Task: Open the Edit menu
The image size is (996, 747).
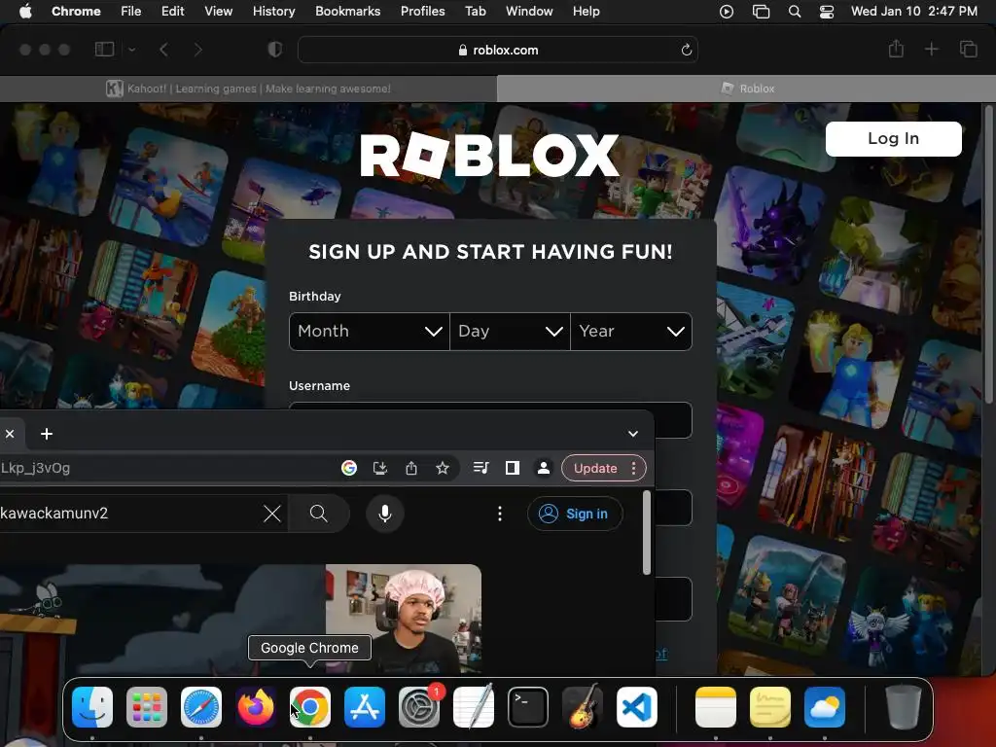Action: [172, 12]
